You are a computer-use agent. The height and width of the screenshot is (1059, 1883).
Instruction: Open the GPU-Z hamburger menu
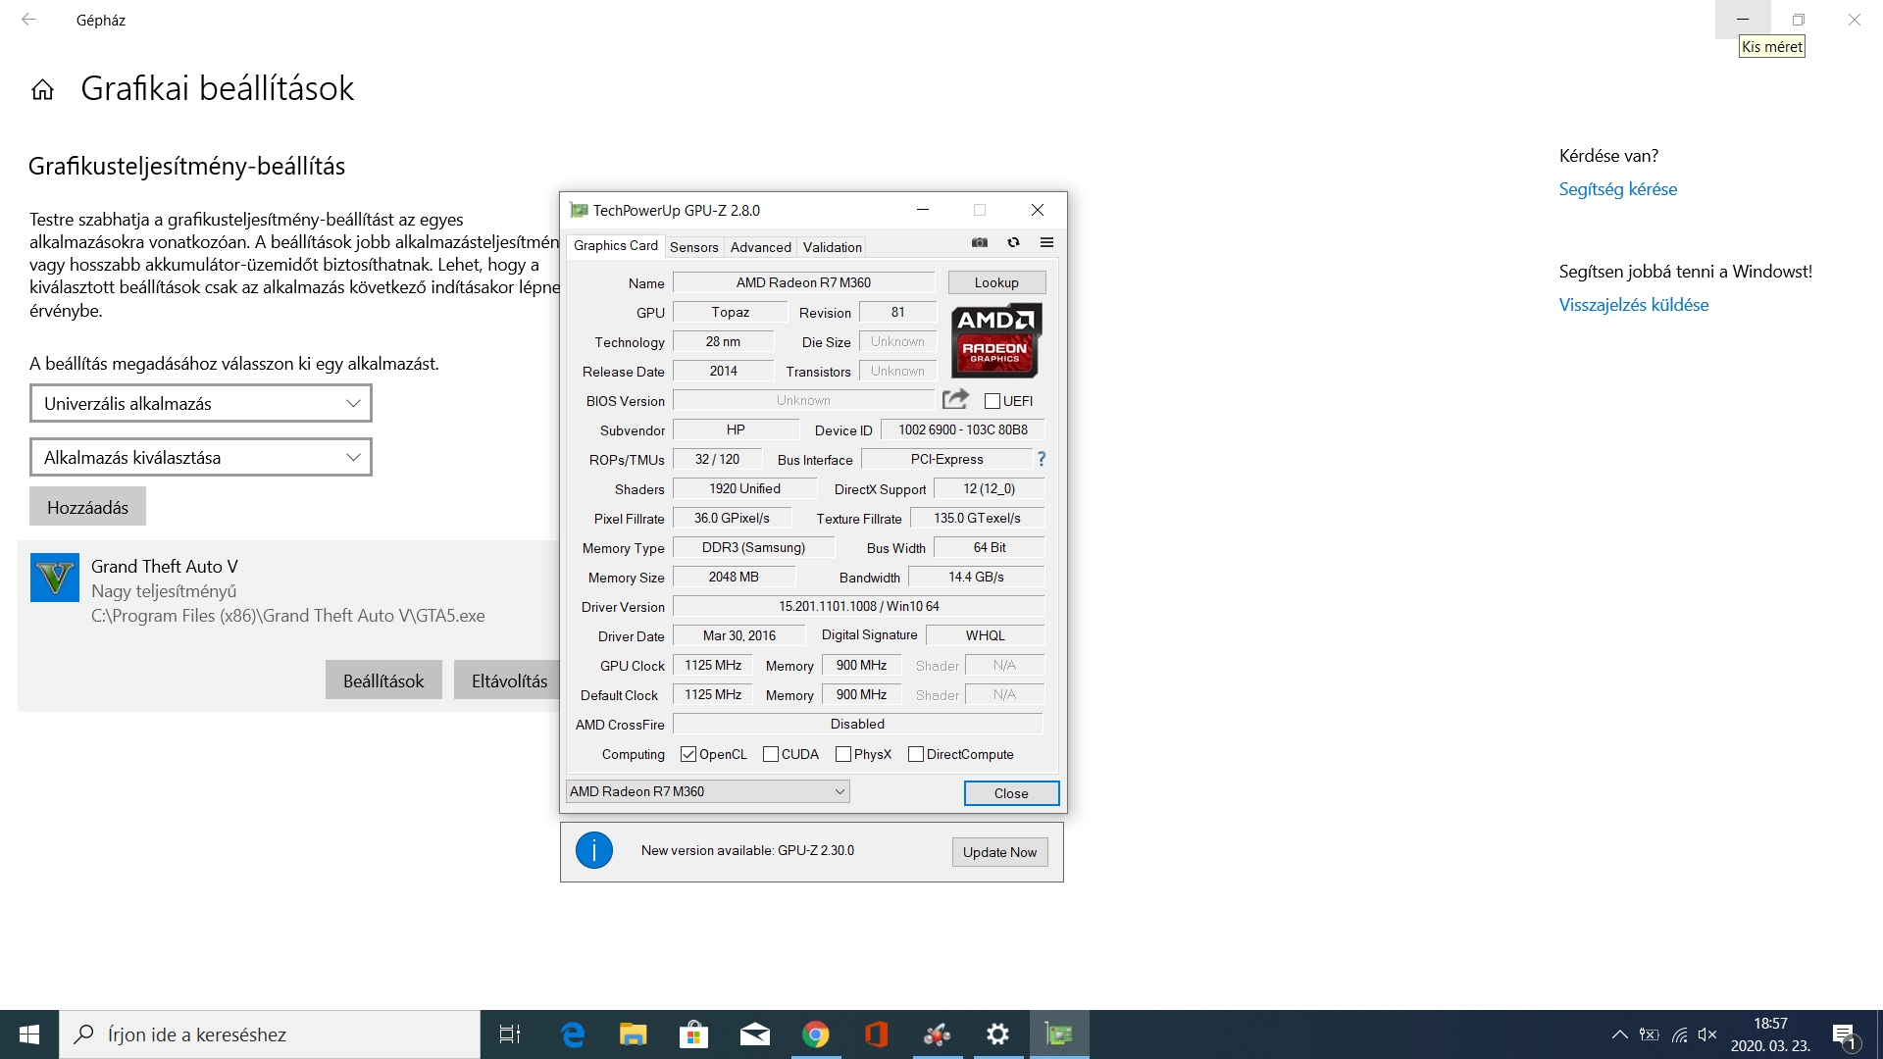click(x=1046, y=242)
